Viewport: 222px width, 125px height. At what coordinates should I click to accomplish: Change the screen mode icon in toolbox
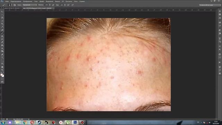[x=2, y=82]
